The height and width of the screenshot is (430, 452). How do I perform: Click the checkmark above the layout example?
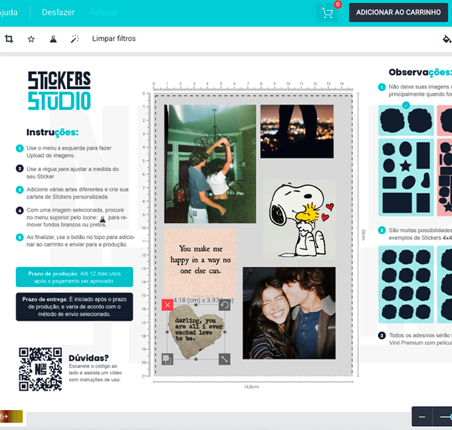tap(406, 105)
